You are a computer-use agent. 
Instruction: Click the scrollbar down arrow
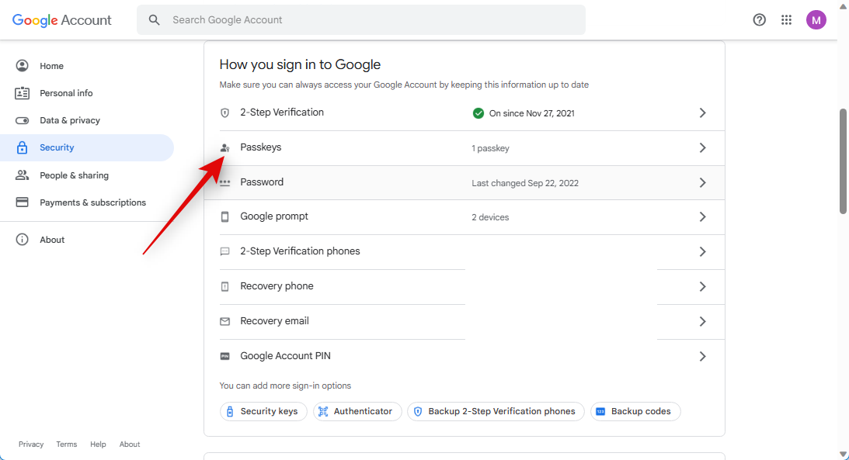pyautogui.click(x=843, y=455)
